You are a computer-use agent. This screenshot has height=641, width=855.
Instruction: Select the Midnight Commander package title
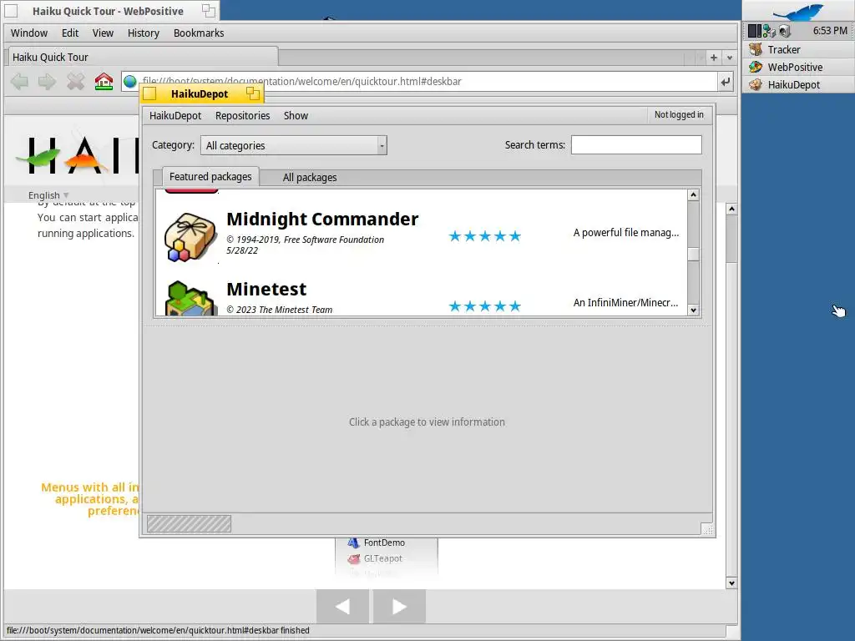[322, 220]
